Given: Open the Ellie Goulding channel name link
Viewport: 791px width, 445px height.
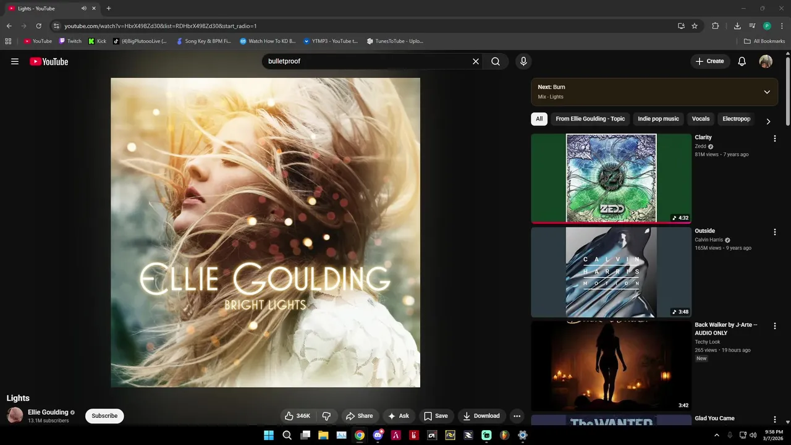Looking at the screenshot, I should 48,412.
